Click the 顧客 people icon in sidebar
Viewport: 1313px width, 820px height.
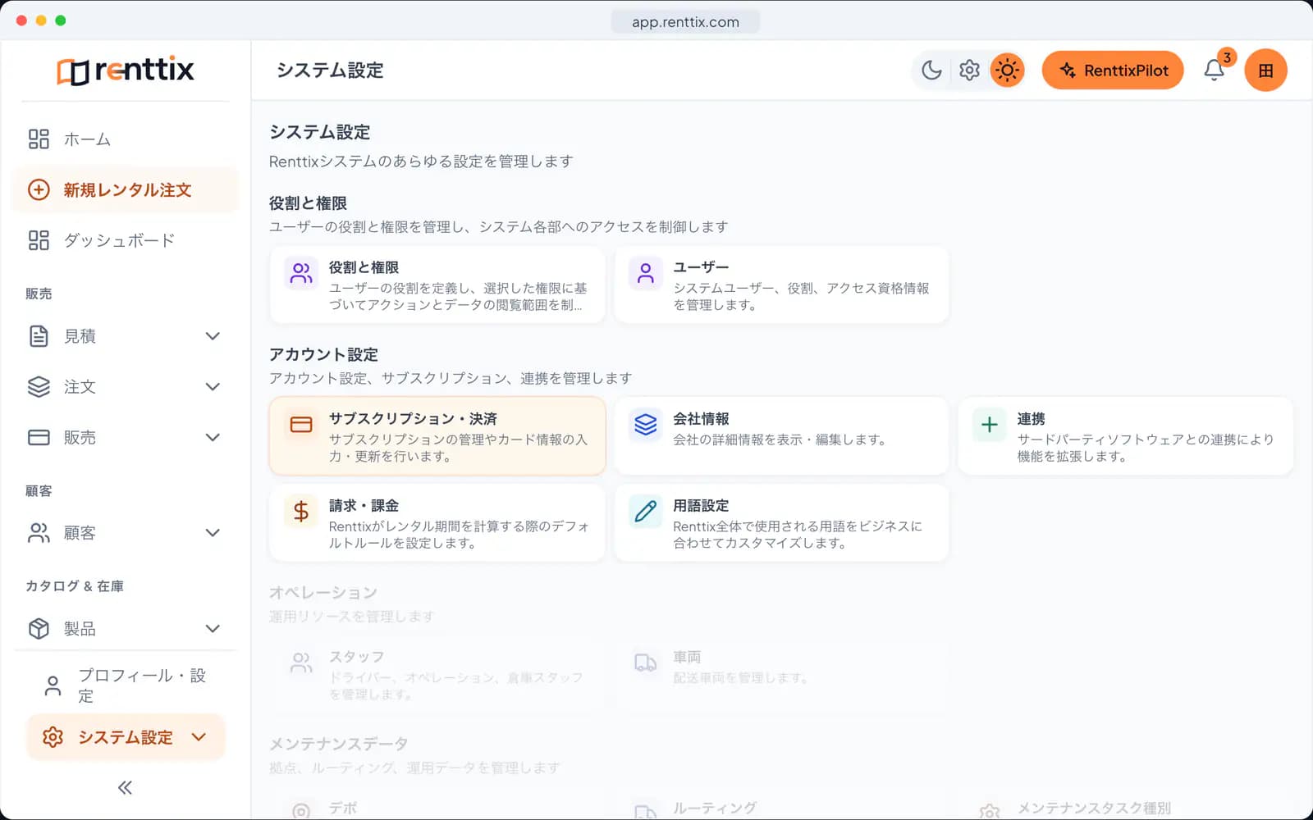pyautogui.click(x=39, y=533)
